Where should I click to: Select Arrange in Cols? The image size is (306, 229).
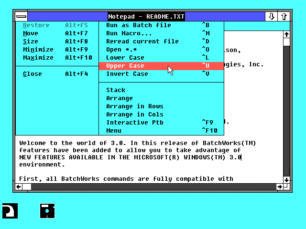coord(162,114)
